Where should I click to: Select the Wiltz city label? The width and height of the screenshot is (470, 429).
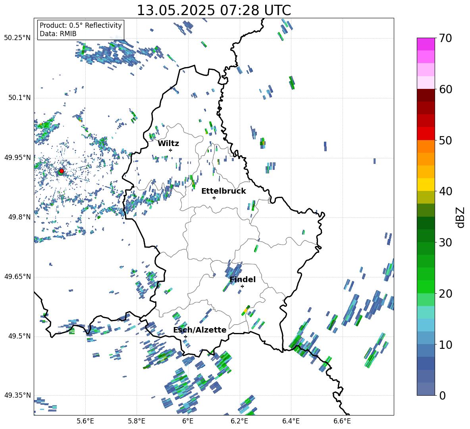(168, 144)
